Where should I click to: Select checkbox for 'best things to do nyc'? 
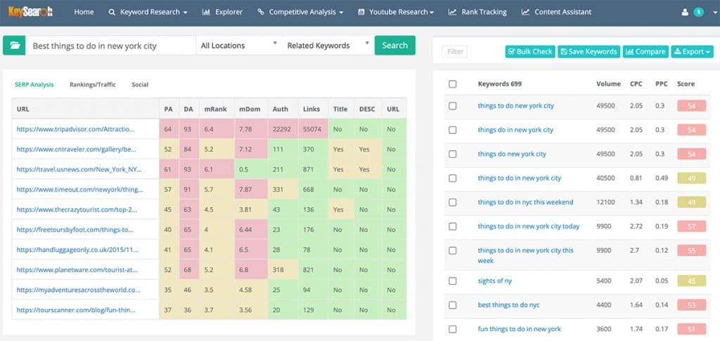[x=453, y=305]
